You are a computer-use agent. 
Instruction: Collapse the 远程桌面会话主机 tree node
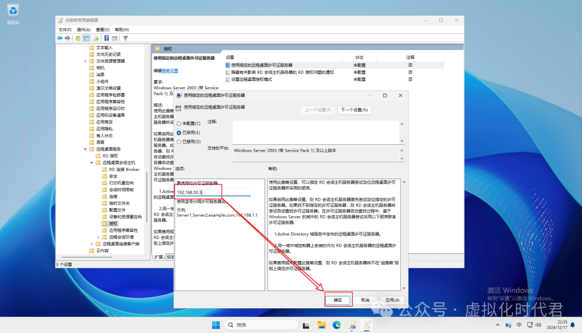tap(92, 162)
